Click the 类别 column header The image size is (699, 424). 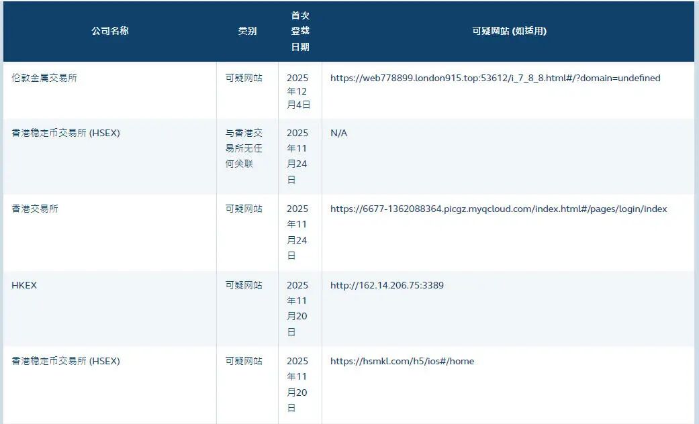tap(247, 31)
